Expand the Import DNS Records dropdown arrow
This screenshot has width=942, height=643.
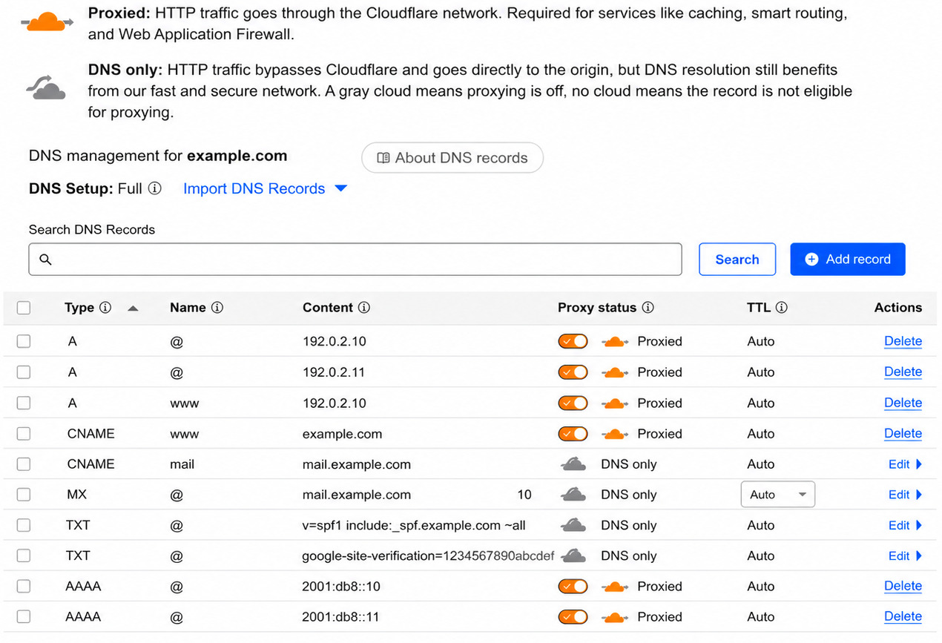[340, 189]
